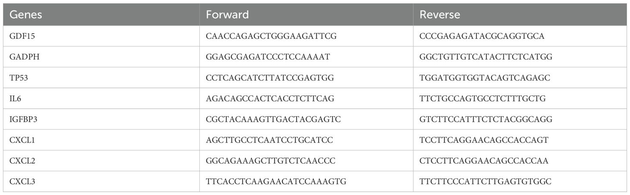
Task: Select the CXCL3 gene cell
Action: point(22,182)
